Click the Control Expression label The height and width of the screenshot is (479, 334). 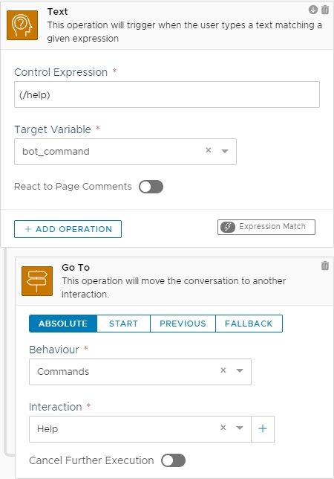pyautogui.click(x=61, y=72)
